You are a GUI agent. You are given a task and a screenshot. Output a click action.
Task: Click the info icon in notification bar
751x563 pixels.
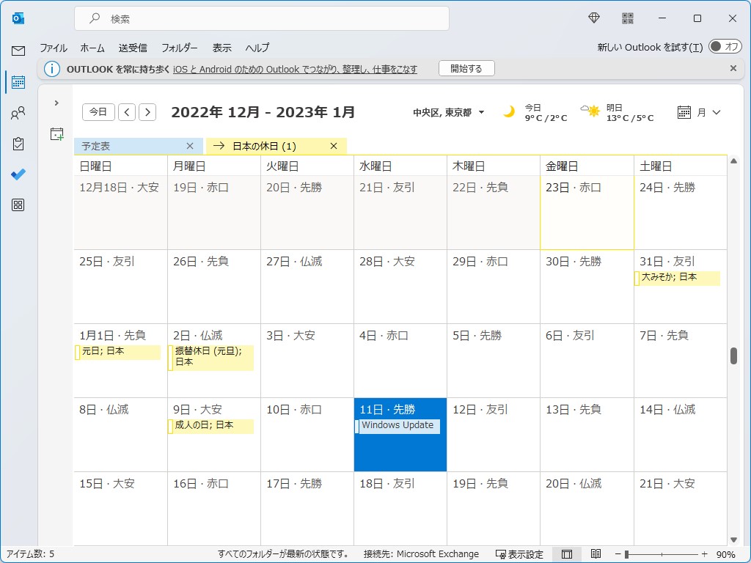coord(52,69)
